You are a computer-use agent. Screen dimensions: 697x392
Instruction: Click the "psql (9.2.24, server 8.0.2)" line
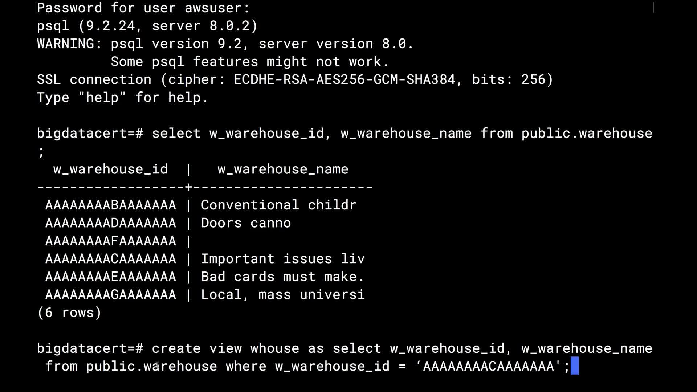pyautogui.click(x=147, y=26)
